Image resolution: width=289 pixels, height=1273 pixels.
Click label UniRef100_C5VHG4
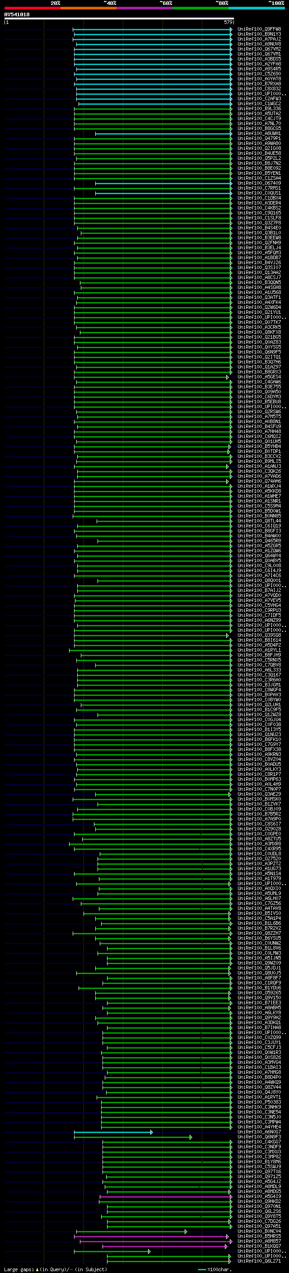click(259, 606)
